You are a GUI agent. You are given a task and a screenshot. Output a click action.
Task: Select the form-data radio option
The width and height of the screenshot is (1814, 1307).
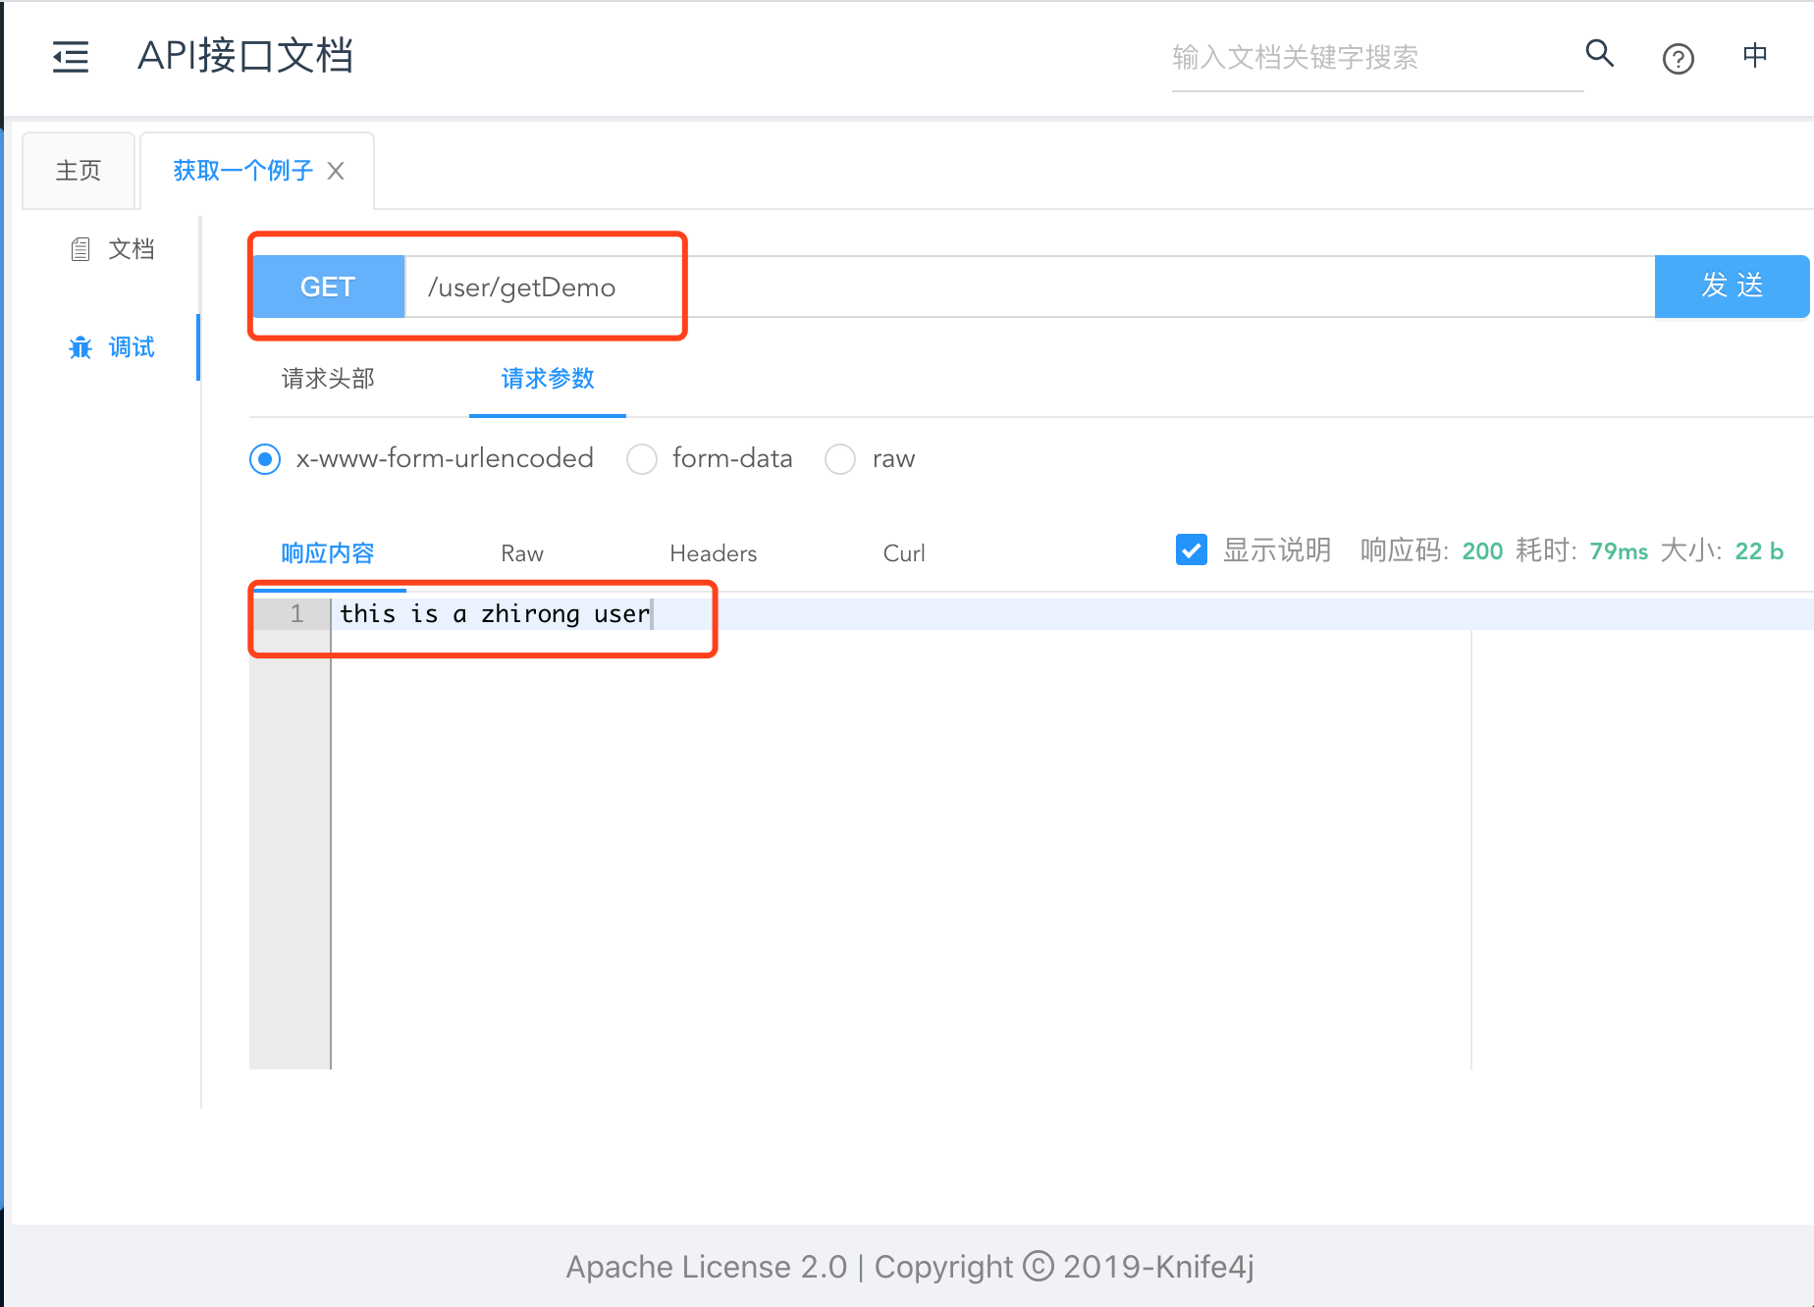642,459
